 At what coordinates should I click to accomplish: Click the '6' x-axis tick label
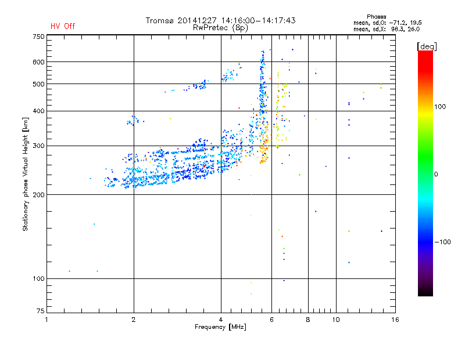pos(271,320)
